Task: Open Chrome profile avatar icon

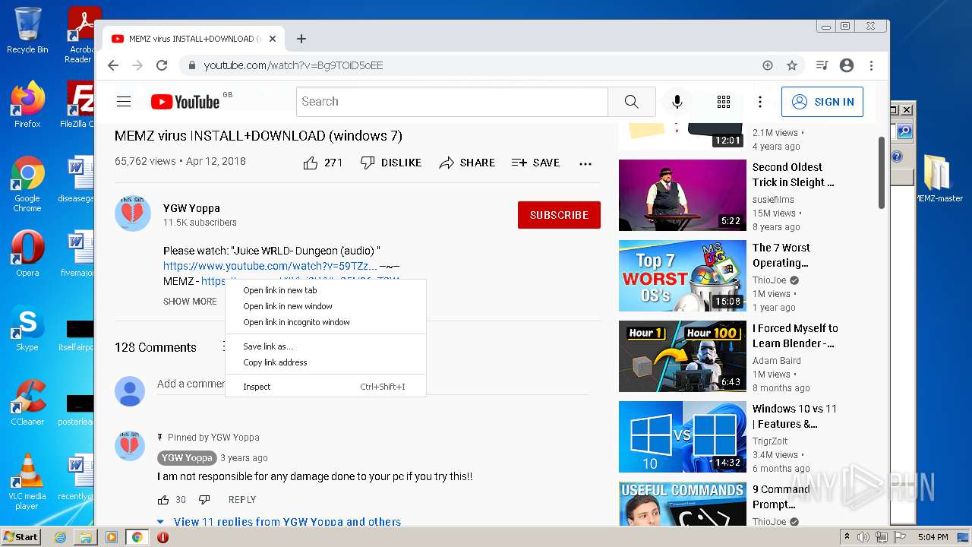Action: (847, 65)
